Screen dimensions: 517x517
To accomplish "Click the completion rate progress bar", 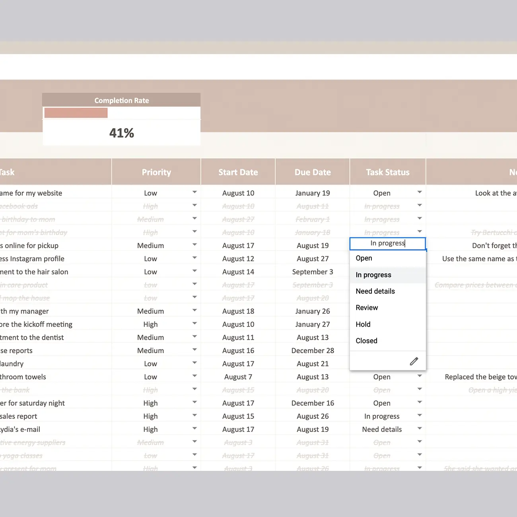I will point(76,113).
